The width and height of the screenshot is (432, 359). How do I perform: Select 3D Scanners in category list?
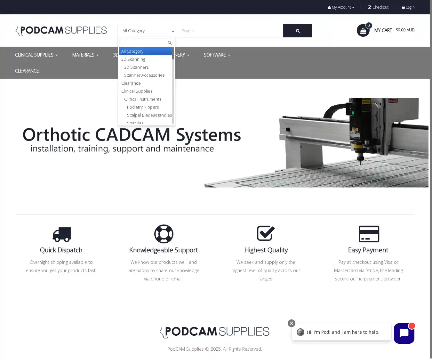[136, 67]
